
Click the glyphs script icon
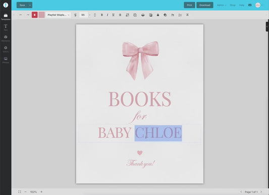pos(75,15)
